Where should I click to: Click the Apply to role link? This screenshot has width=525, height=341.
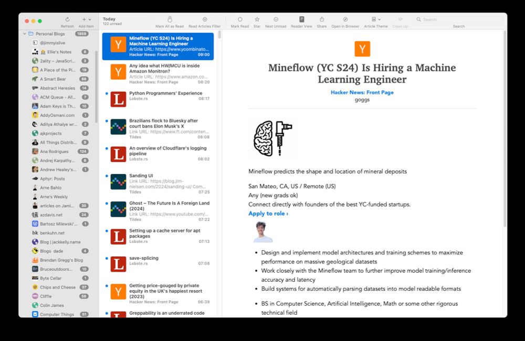[268, 214]
